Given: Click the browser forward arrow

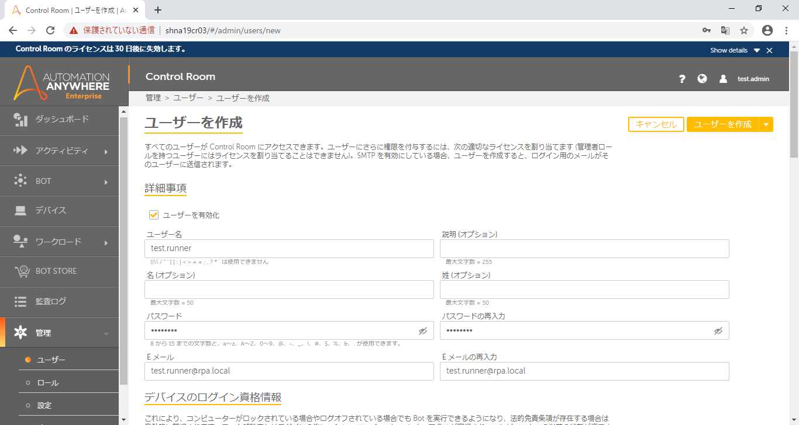Looking at the screenshot, I should tap(32, 30).
